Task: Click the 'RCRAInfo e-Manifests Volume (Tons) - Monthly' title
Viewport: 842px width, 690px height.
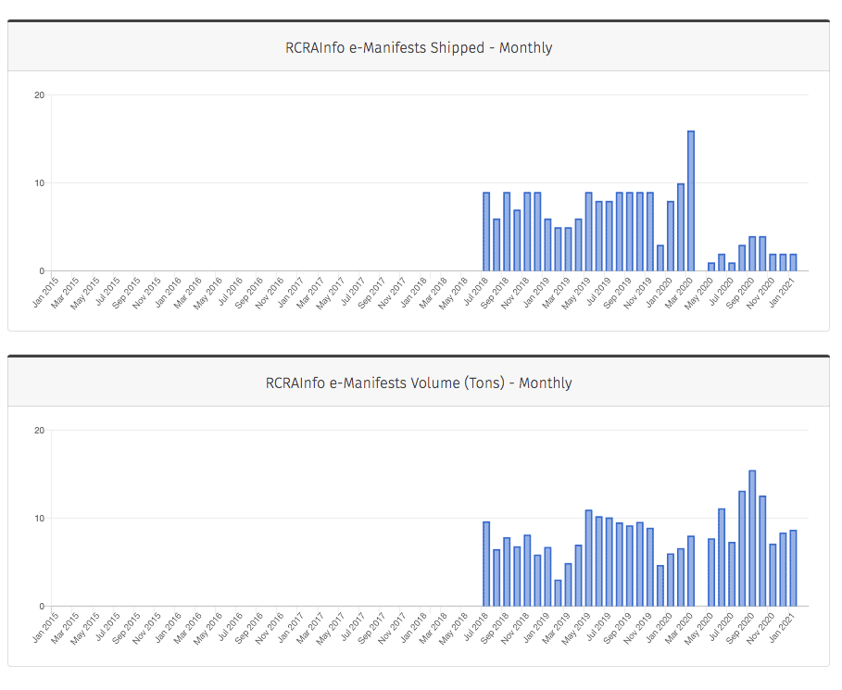Action: point(419,383)
